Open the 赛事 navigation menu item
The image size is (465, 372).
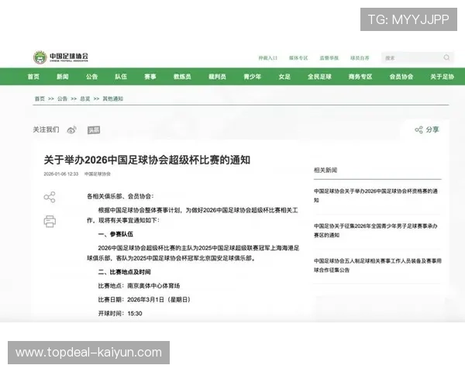click(x=150, y=77)
